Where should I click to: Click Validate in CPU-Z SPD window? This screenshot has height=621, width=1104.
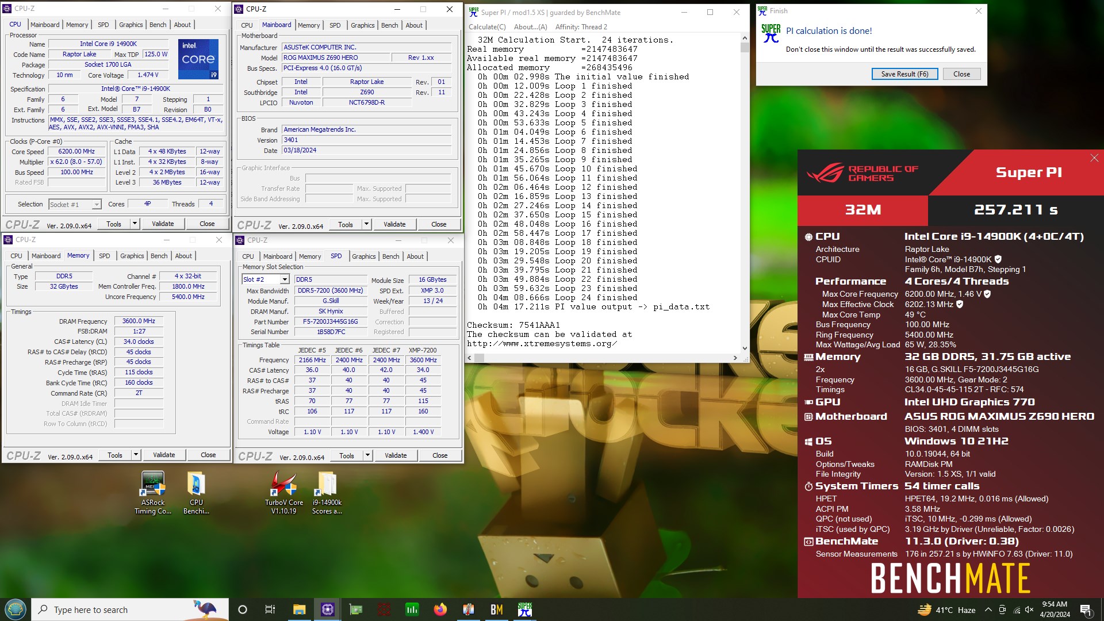[396, 455]
